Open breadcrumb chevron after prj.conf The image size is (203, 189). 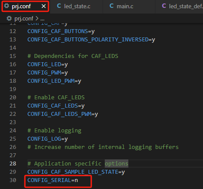(x=37, y=19)
